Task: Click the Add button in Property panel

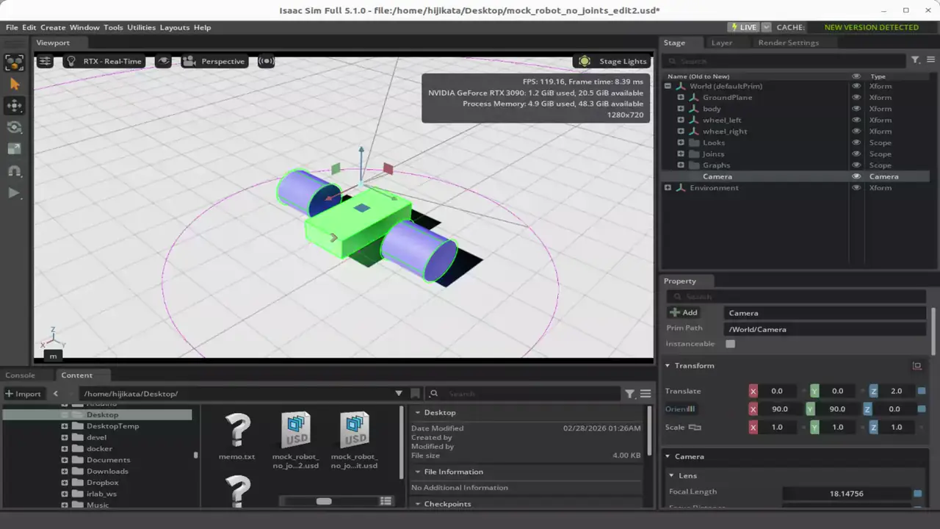Action: coord(684,313)
